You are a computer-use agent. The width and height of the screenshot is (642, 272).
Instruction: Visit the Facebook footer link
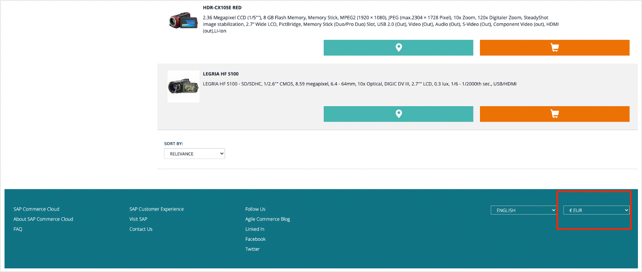(255, 239)
